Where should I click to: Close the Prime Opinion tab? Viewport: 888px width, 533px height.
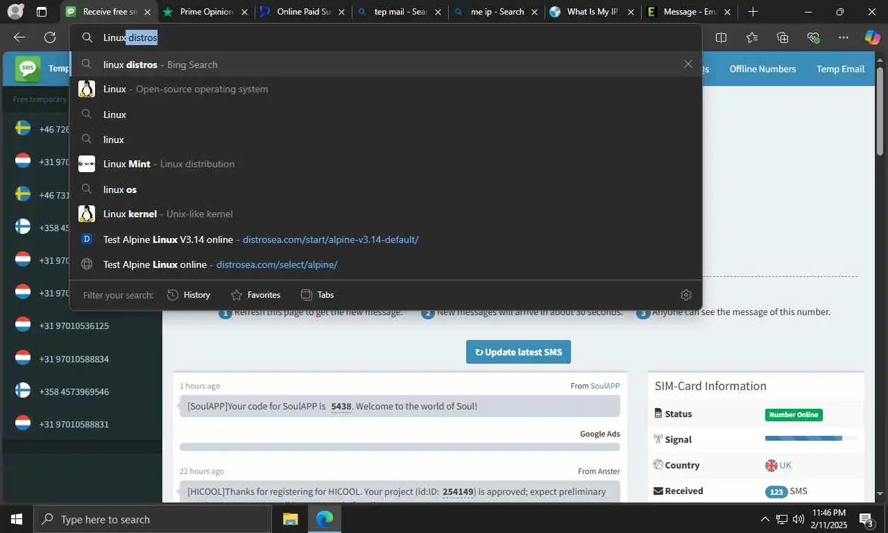244,12
